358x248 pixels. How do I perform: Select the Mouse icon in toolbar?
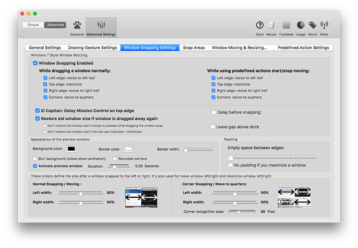pos(271,25)
